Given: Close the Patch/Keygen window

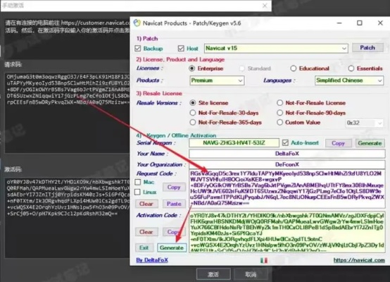Looking at the screenshot, I should pos(380,23).
